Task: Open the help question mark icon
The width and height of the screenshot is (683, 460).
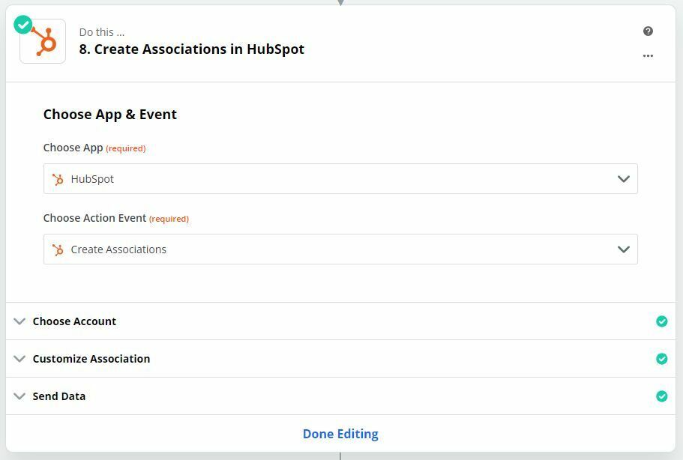Action: 648,31
